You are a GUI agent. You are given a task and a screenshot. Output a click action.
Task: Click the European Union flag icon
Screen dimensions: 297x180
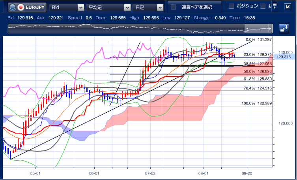[x=13, y=7]
